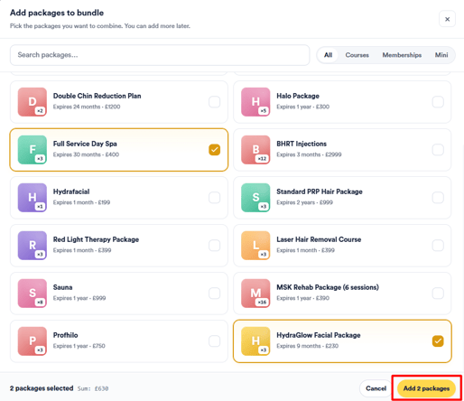Click the Red Light Therapy R icon
Viewport: 464px width, 401px height.
[32, 246]
